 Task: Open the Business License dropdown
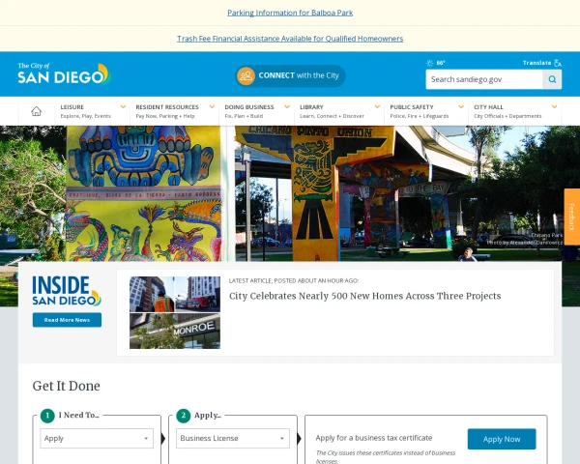[233, 439]
